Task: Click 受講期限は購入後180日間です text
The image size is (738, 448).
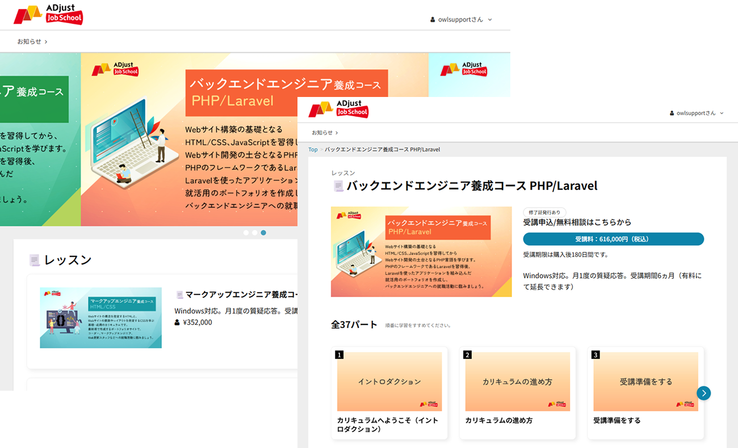Action: [x=566, y=255]
